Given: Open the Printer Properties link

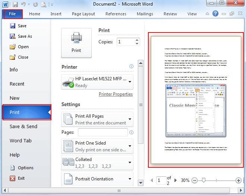Looking at the screenshot, I should 116,94.
